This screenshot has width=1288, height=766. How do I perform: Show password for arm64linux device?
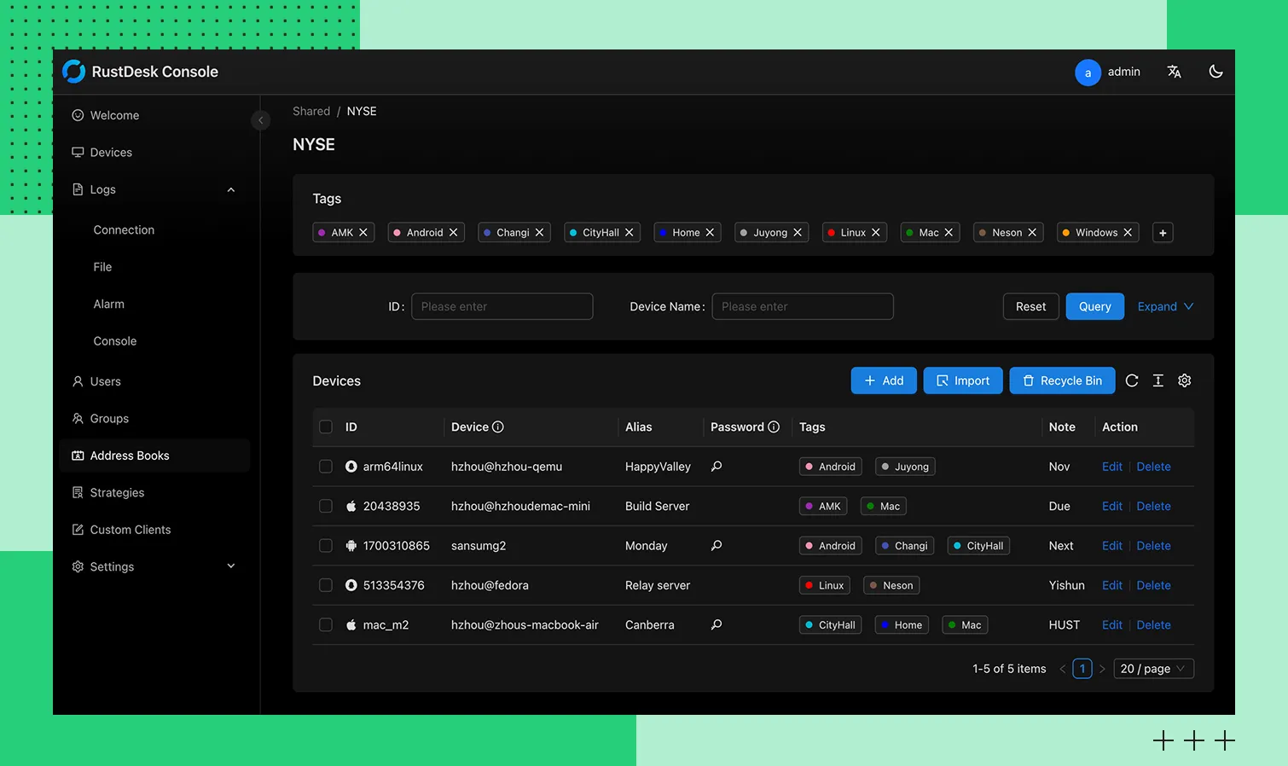tap(717, 467)
